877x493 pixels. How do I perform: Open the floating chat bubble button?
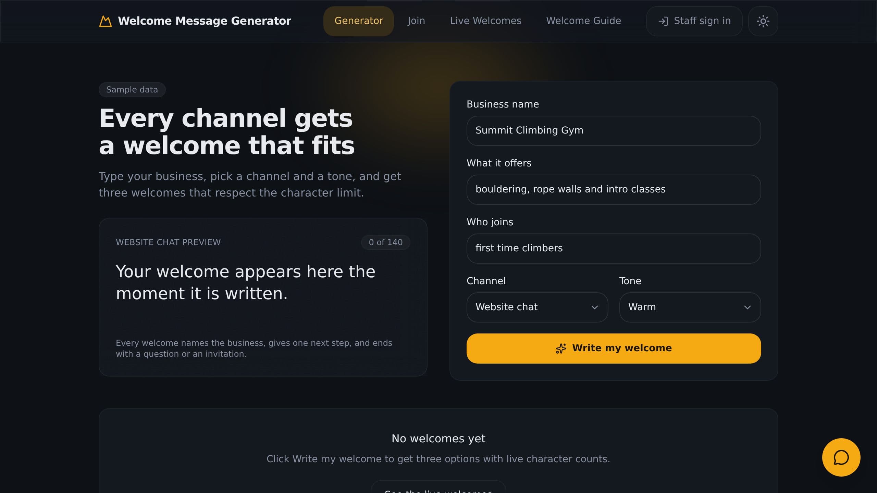[841, 457]
